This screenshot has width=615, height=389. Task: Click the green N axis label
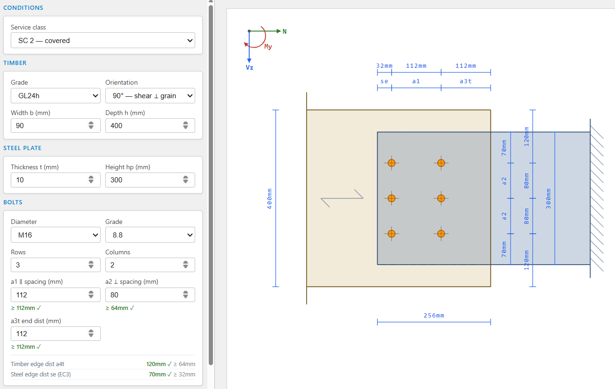285,31
